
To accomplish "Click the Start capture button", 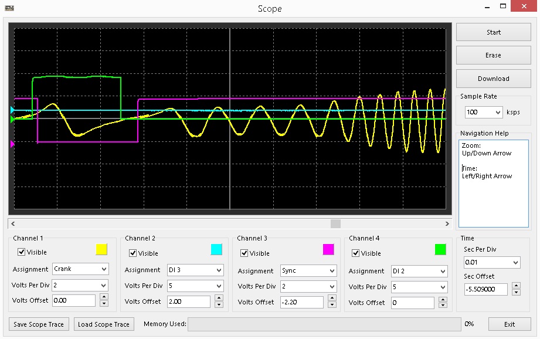I will [x=493, y=32].
